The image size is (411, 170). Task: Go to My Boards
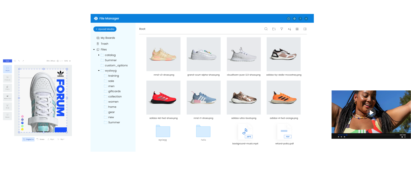click(x=108, y=38)
